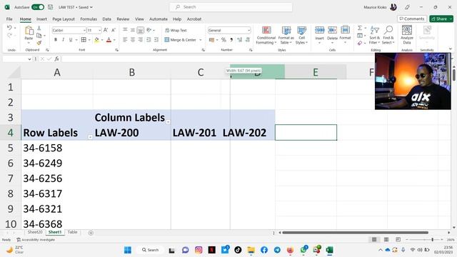Click the Paste clipboard icon
Screen dimensions: 457x257
29,31
